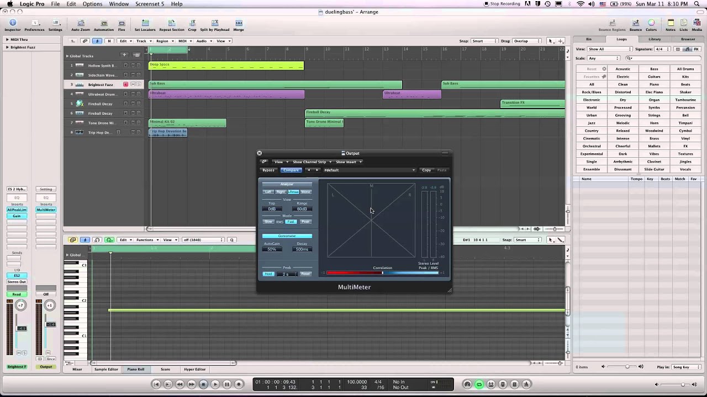The image size is (707, 397).
Task: Mute the Hollow Synth track
Action: 132,66
